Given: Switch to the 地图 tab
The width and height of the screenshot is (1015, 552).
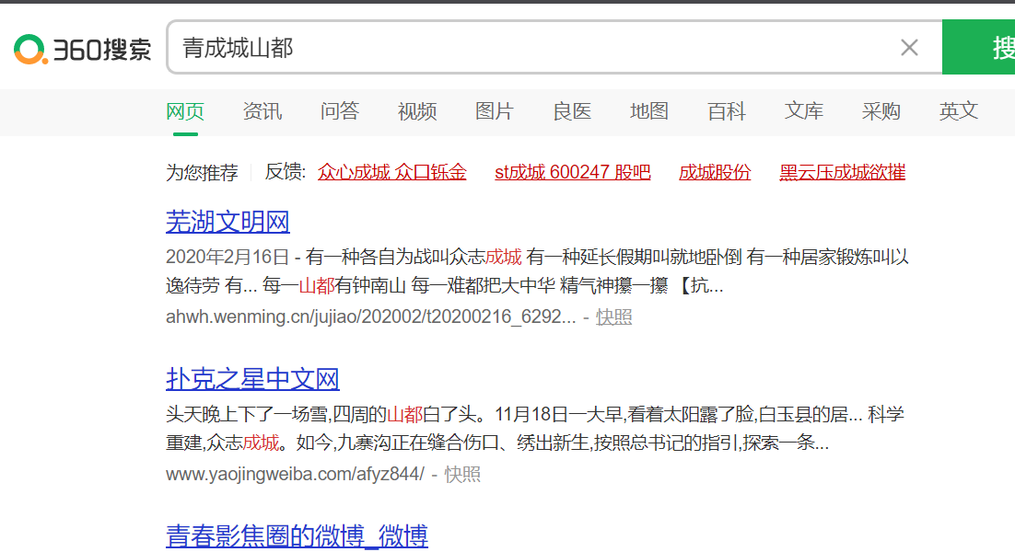Looking at the screenshot, I should click(648, 111).
